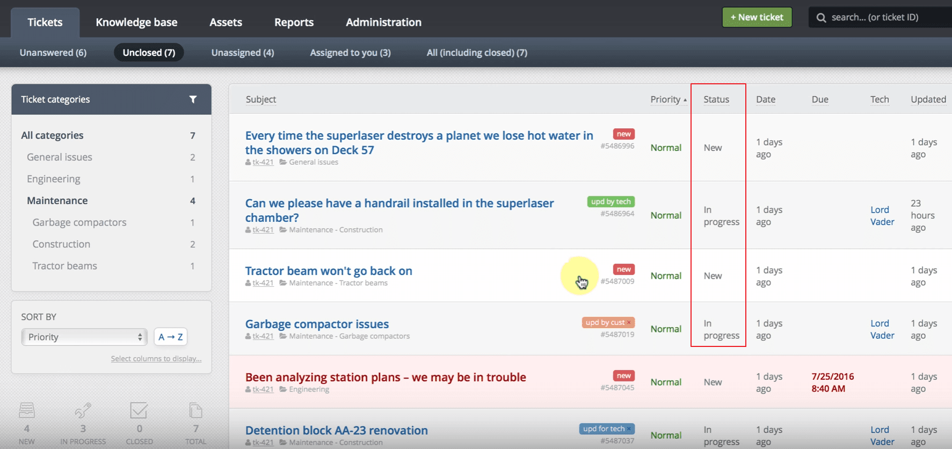The height and width of the screenshot is (449, 952).
Task: Dismiss the 'upd by cust' badge with its x
Action: [x=629, y=322]
